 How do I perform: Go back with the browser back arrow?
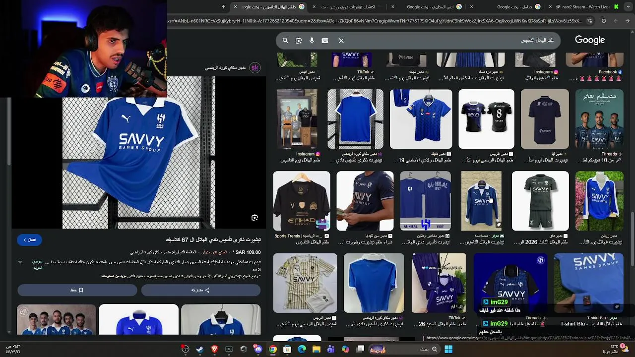628,21
